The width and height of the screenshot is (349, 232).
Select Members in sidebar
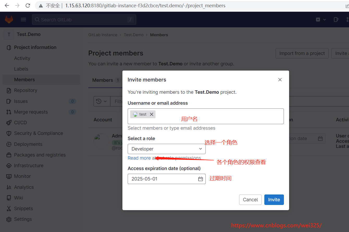point(41,80)
